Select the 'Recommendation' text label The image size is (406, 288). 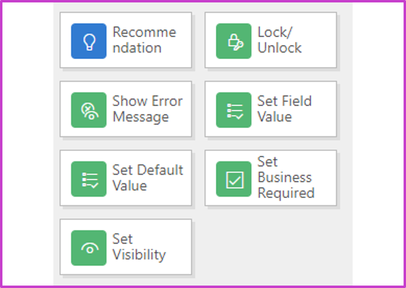click(x=145, y=40)
